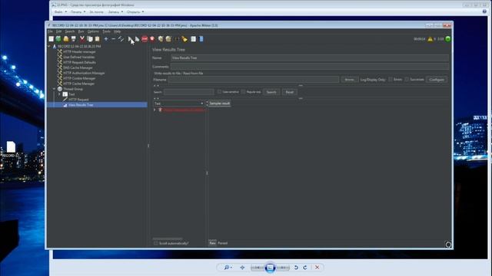Click the Comments input field
This screenshot has height=276, width=492.
click(310, 67)
